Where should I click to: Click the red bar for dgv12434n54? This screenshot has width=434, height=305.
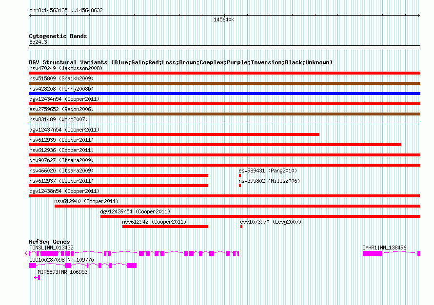224,104
